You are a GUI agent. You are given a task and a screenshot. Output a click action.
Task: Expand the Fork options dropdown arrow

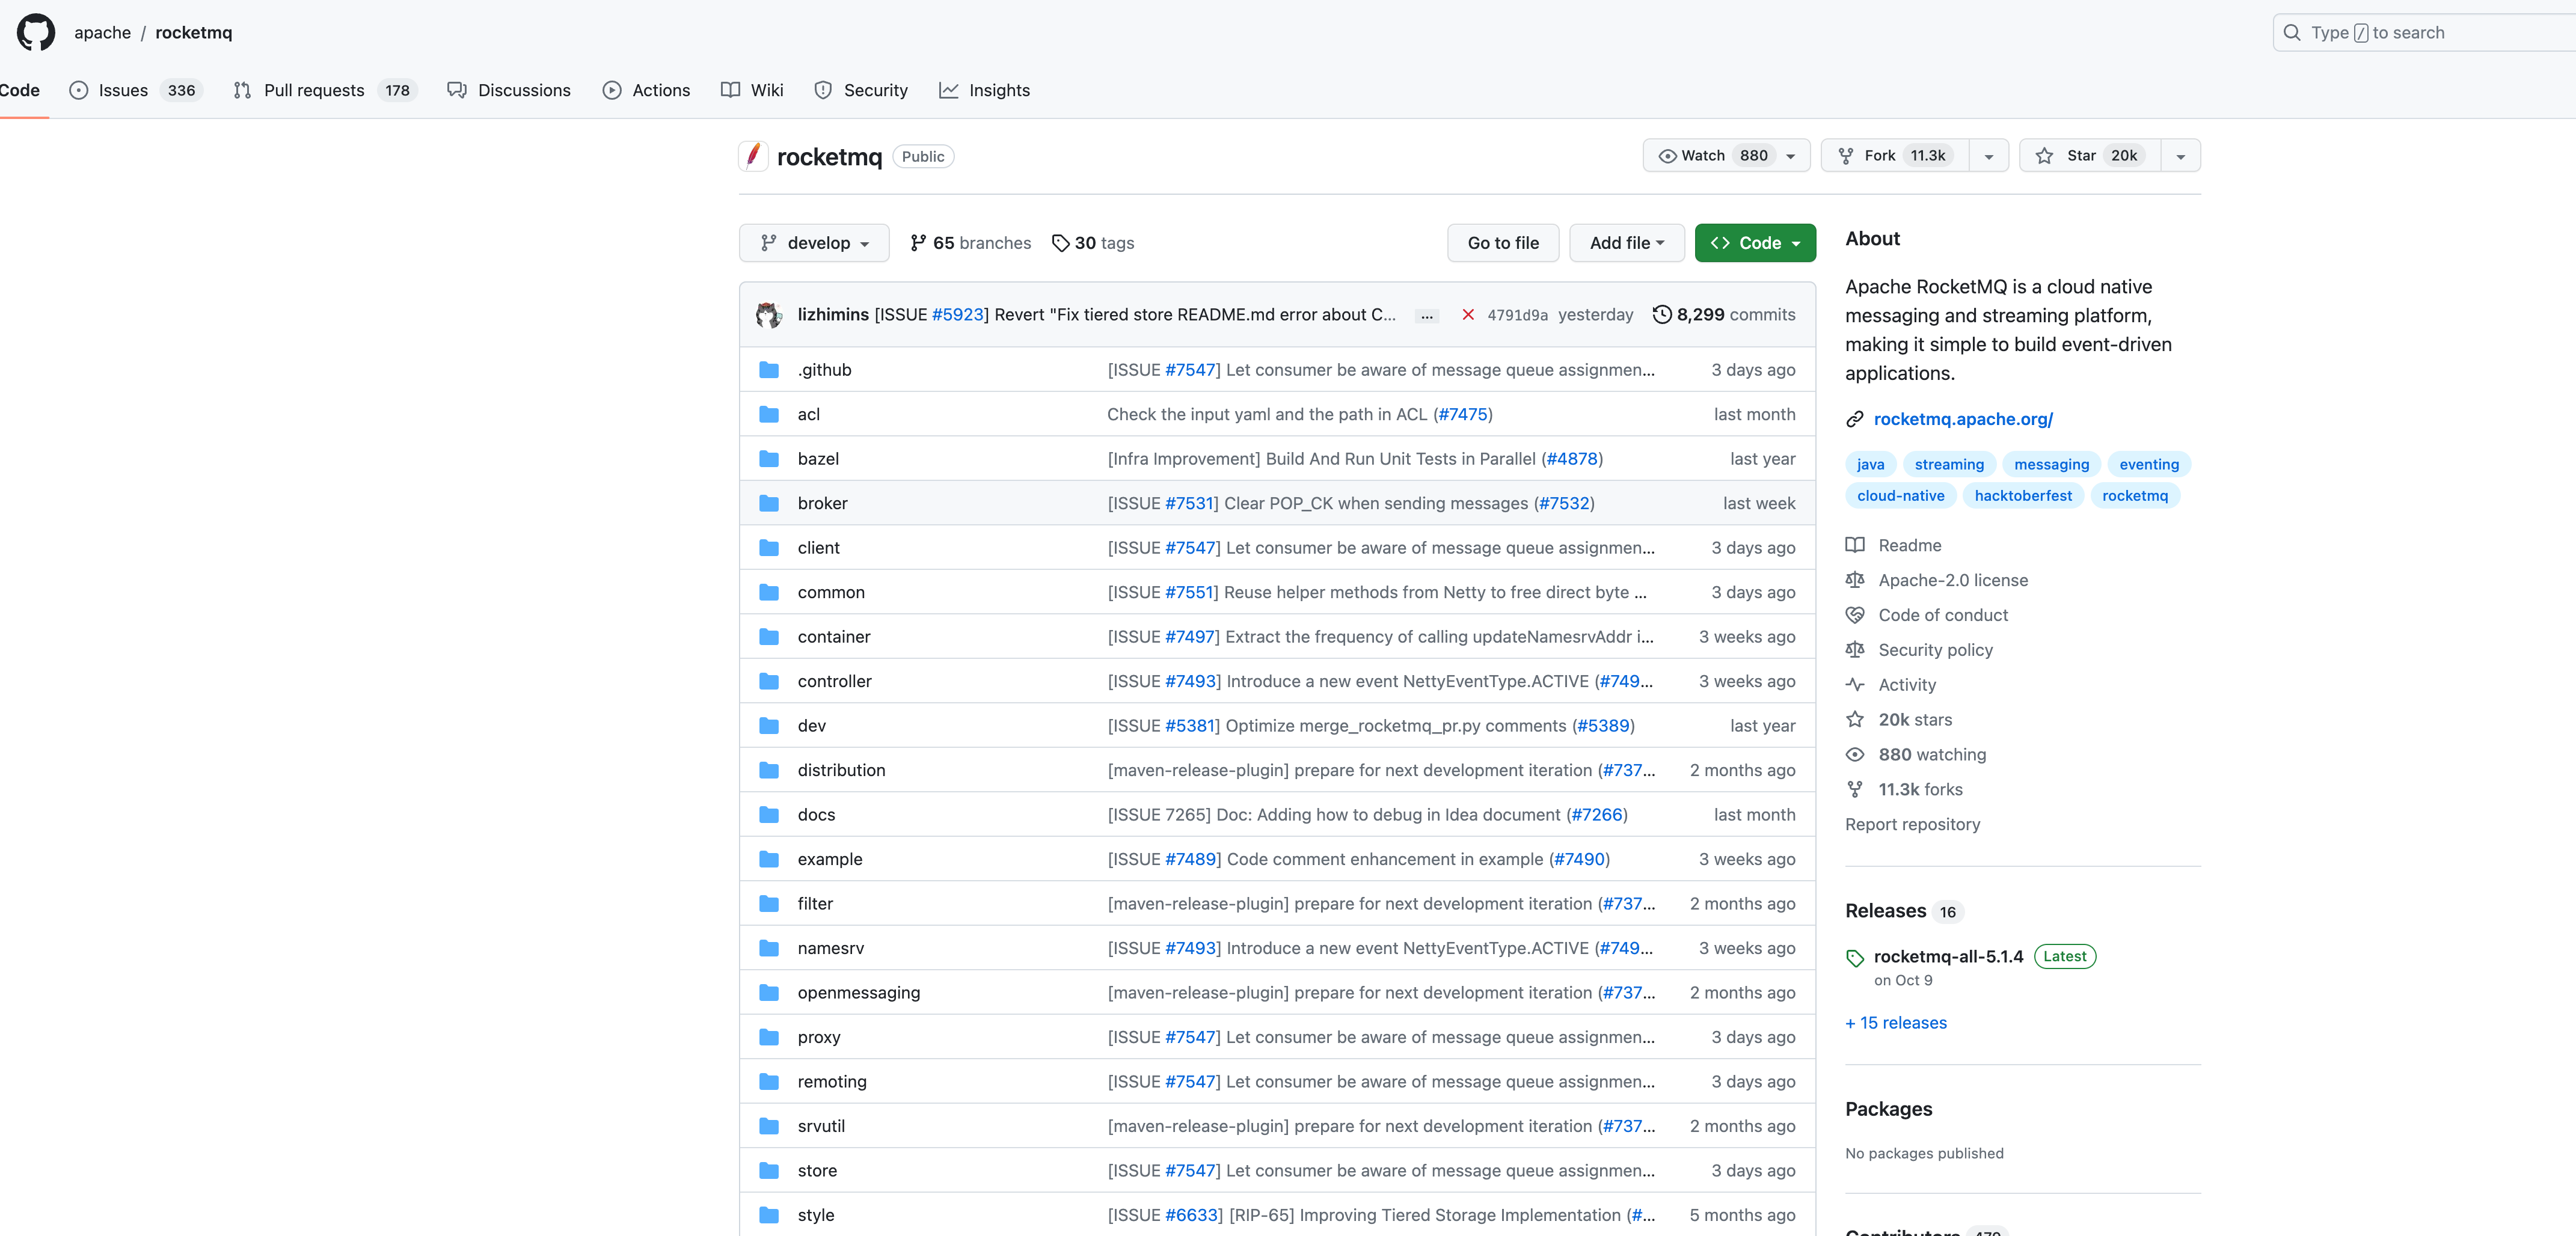1989,155
